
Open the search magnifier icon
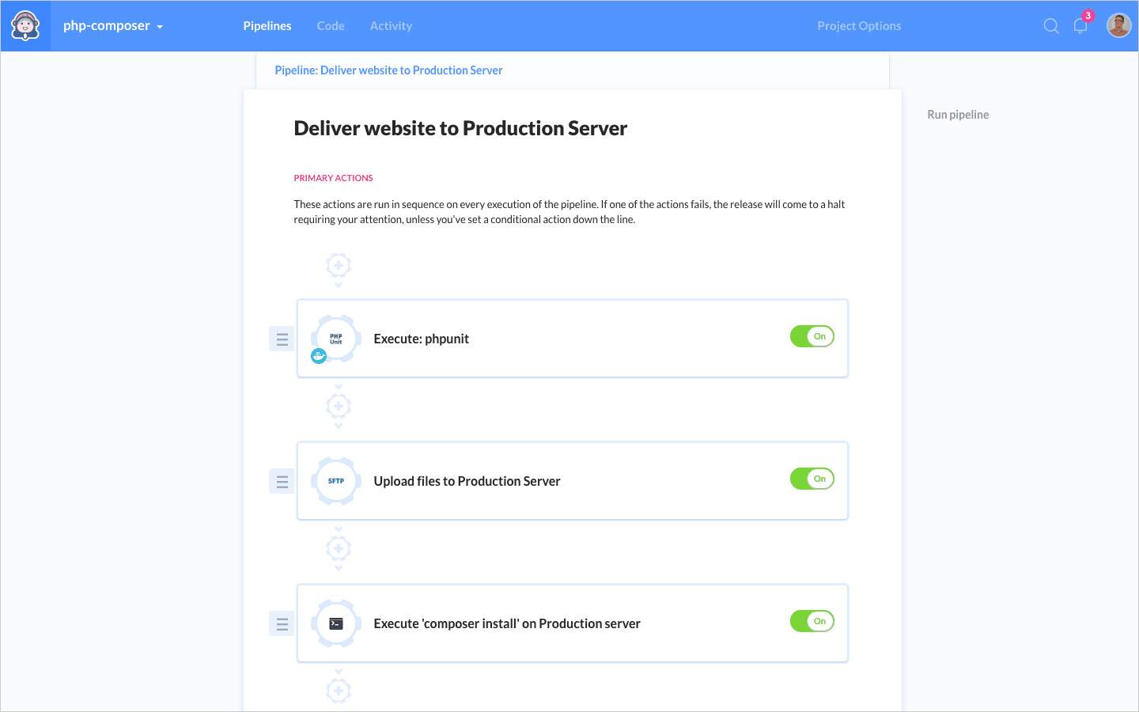1050,26
